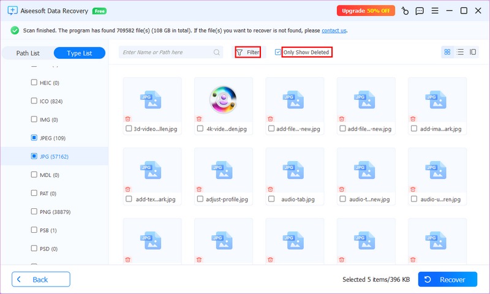Toggle the Only Show Deleted checkbox
The width and height of the screenshot is (490, 294).
tap(278, 53)
